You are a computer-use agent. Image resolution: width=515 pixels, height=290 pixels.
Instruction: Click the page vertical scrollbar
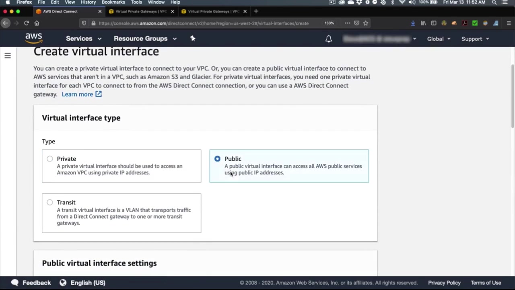click(512, 97)
